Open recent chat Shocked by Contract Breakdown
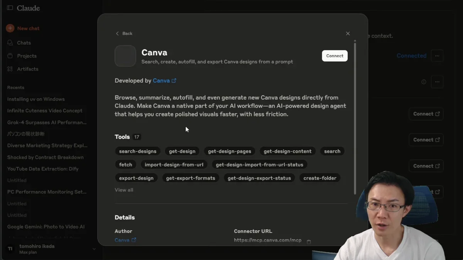Screen dimensions: 463x260 click(x=45, y=157)
